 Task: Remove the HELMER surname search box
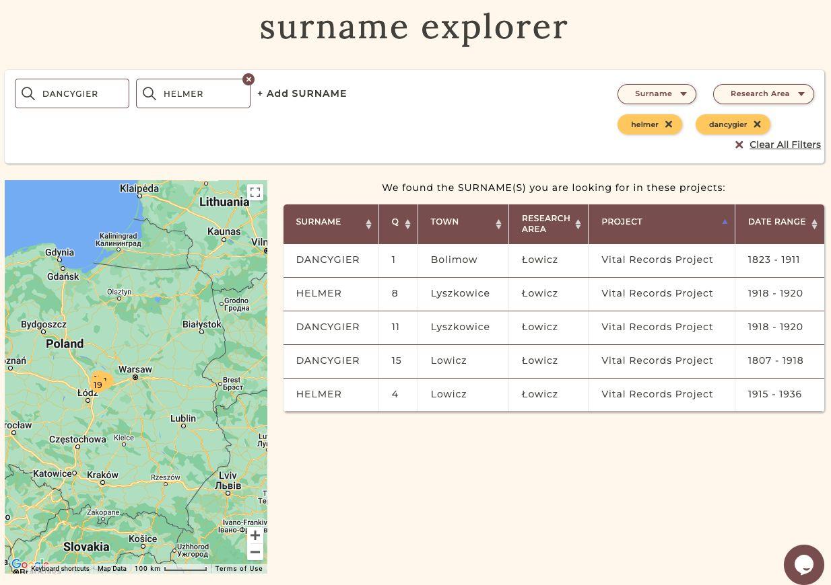(x=248, y=79)
